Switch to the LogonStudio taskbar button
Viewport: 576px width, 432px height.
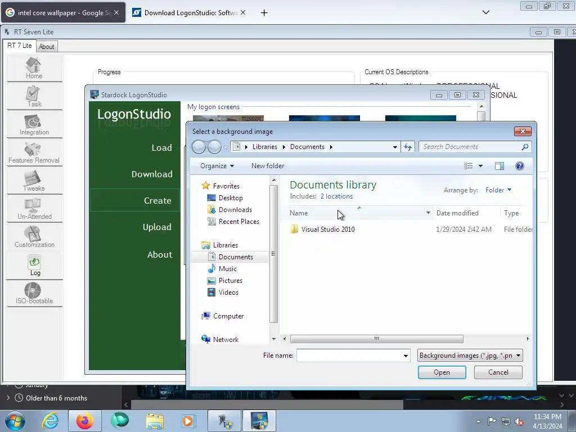(x=259, y=421)
